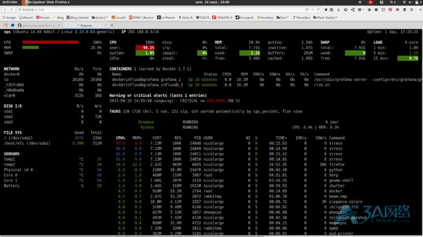
Task: Click the Dropbox monitored process entry
Action: point(146,122)
